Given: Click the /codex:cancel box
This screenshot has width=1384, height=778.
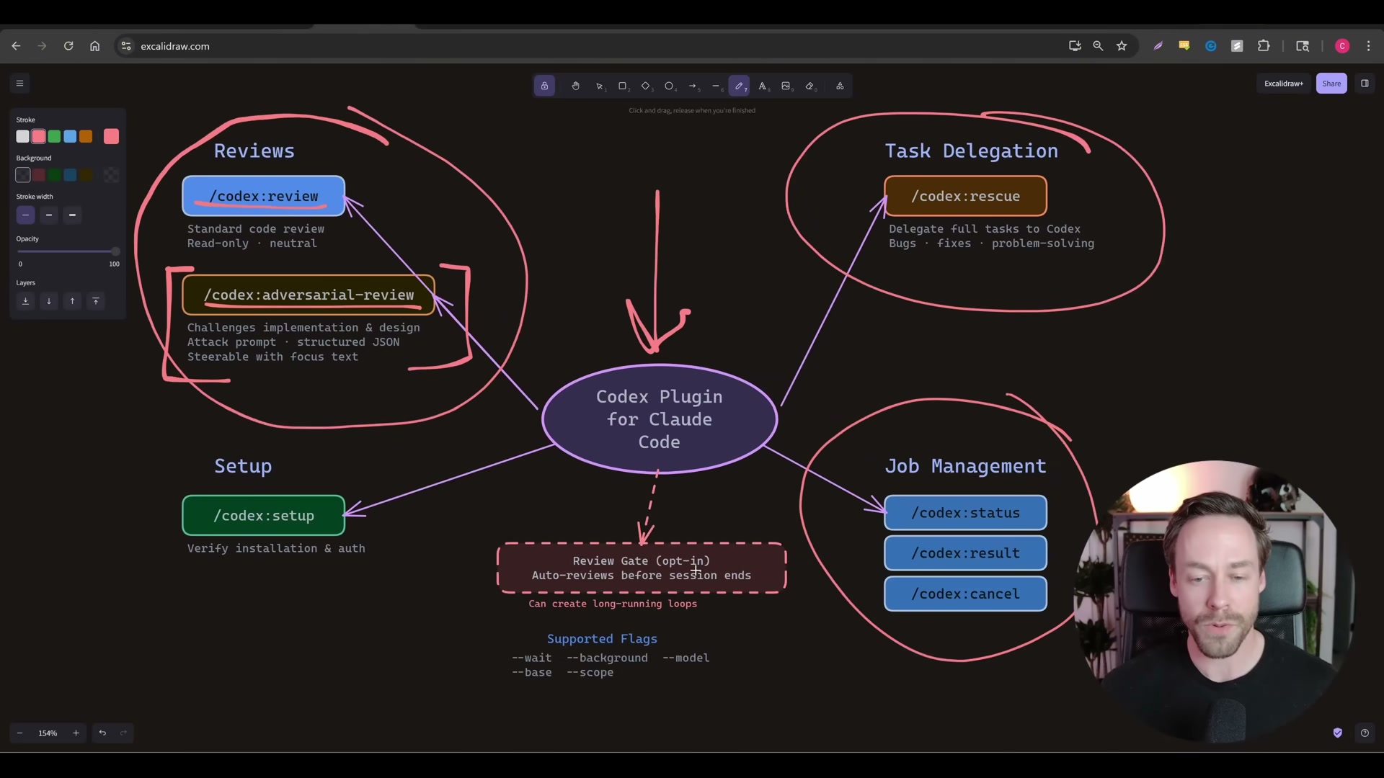Looking at the screenshot, I should pyautogui.click(x=965, y=594).
